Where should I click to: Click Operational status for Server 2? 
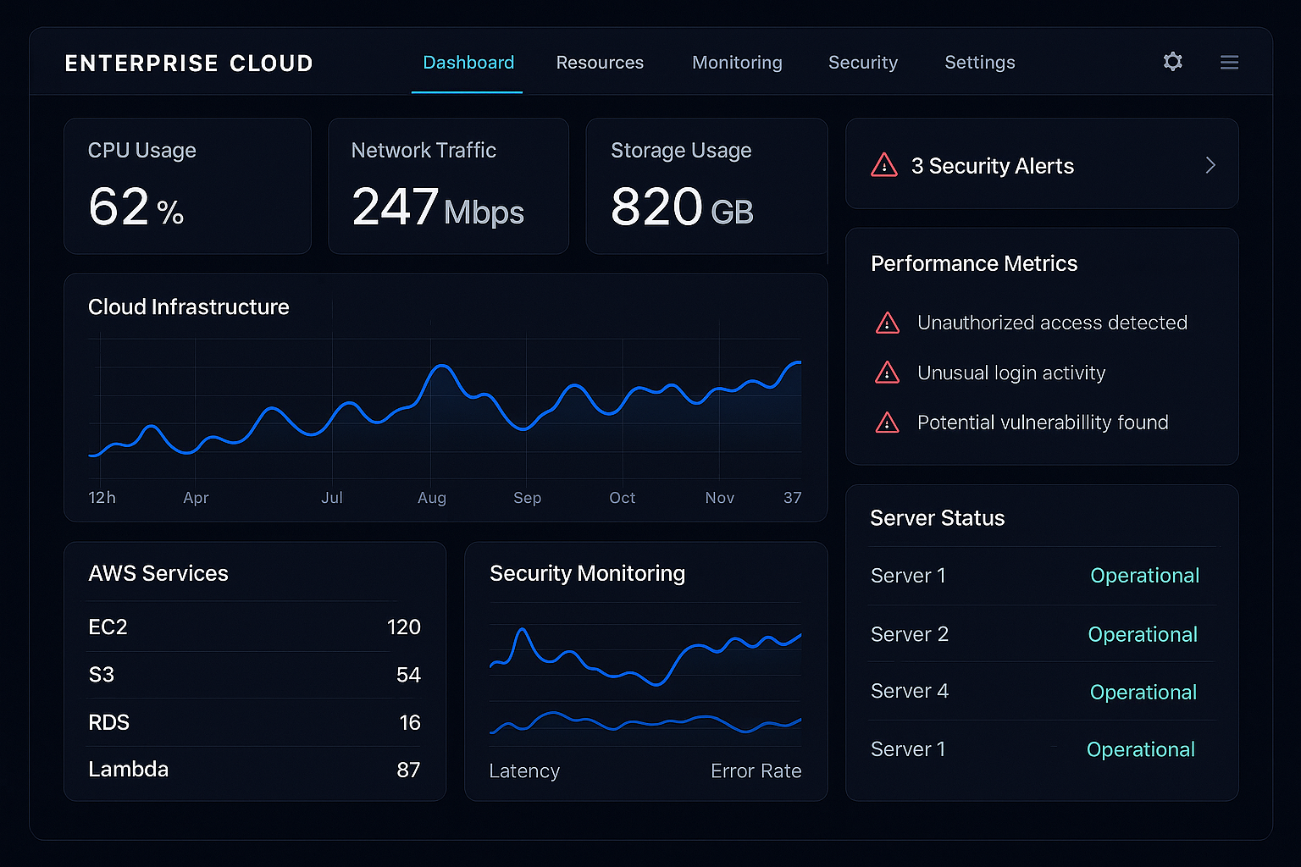click(1143, 634)
